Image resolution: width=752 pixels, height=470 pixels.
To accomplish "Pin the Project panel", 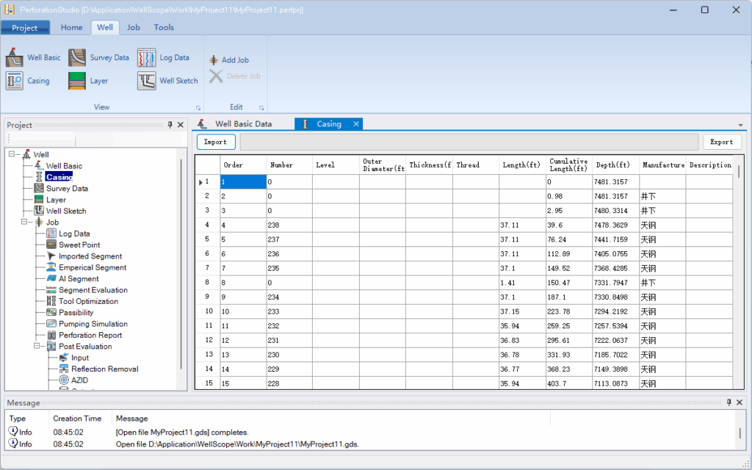I will click(170, 125).
